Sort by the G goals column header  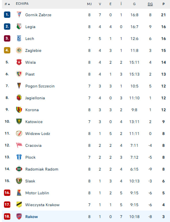point(134,4)
